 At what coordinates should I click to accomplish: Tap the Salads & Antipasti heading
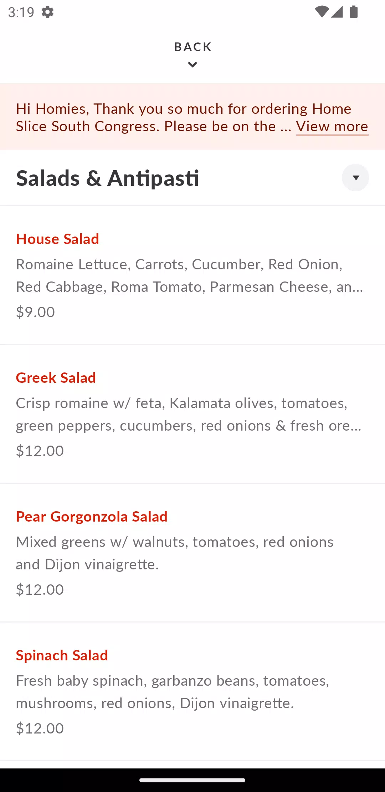[107, 178]
